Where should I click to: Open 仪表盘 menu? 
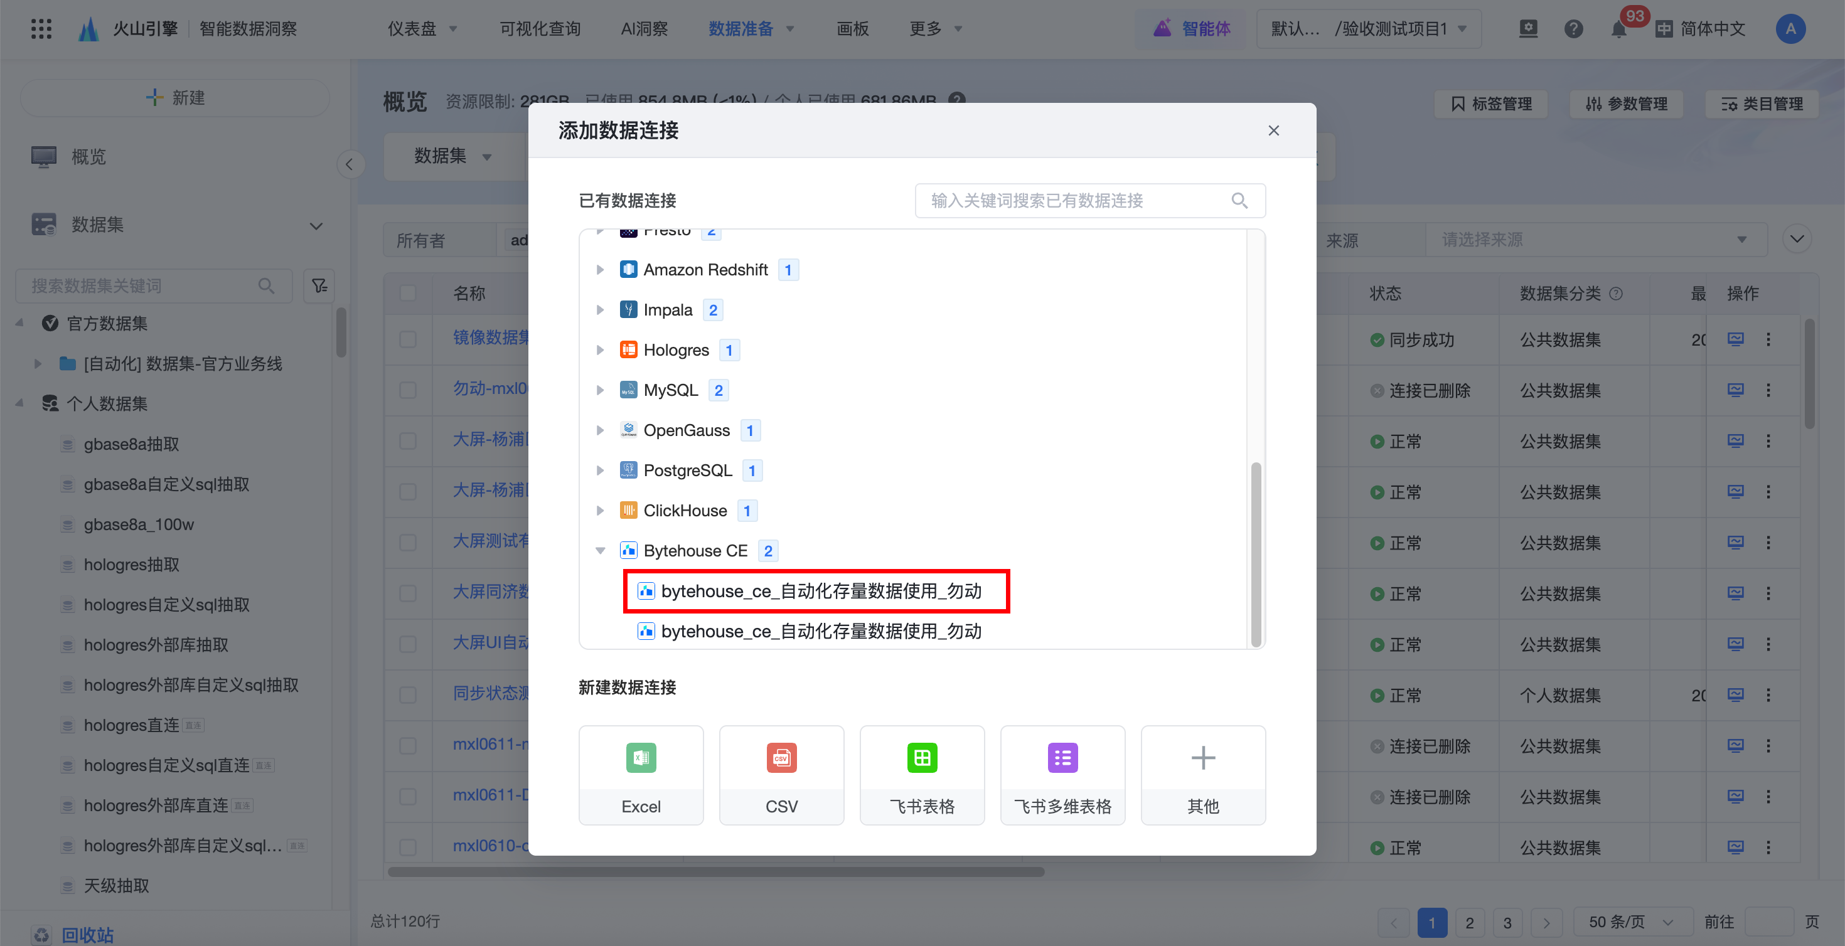(x=422, y=29)
